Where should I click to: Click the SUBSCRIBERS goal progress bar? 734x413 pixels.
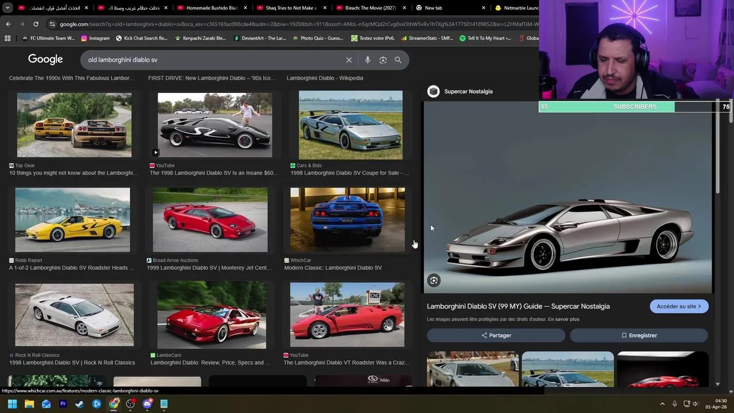tap(635, 107)
